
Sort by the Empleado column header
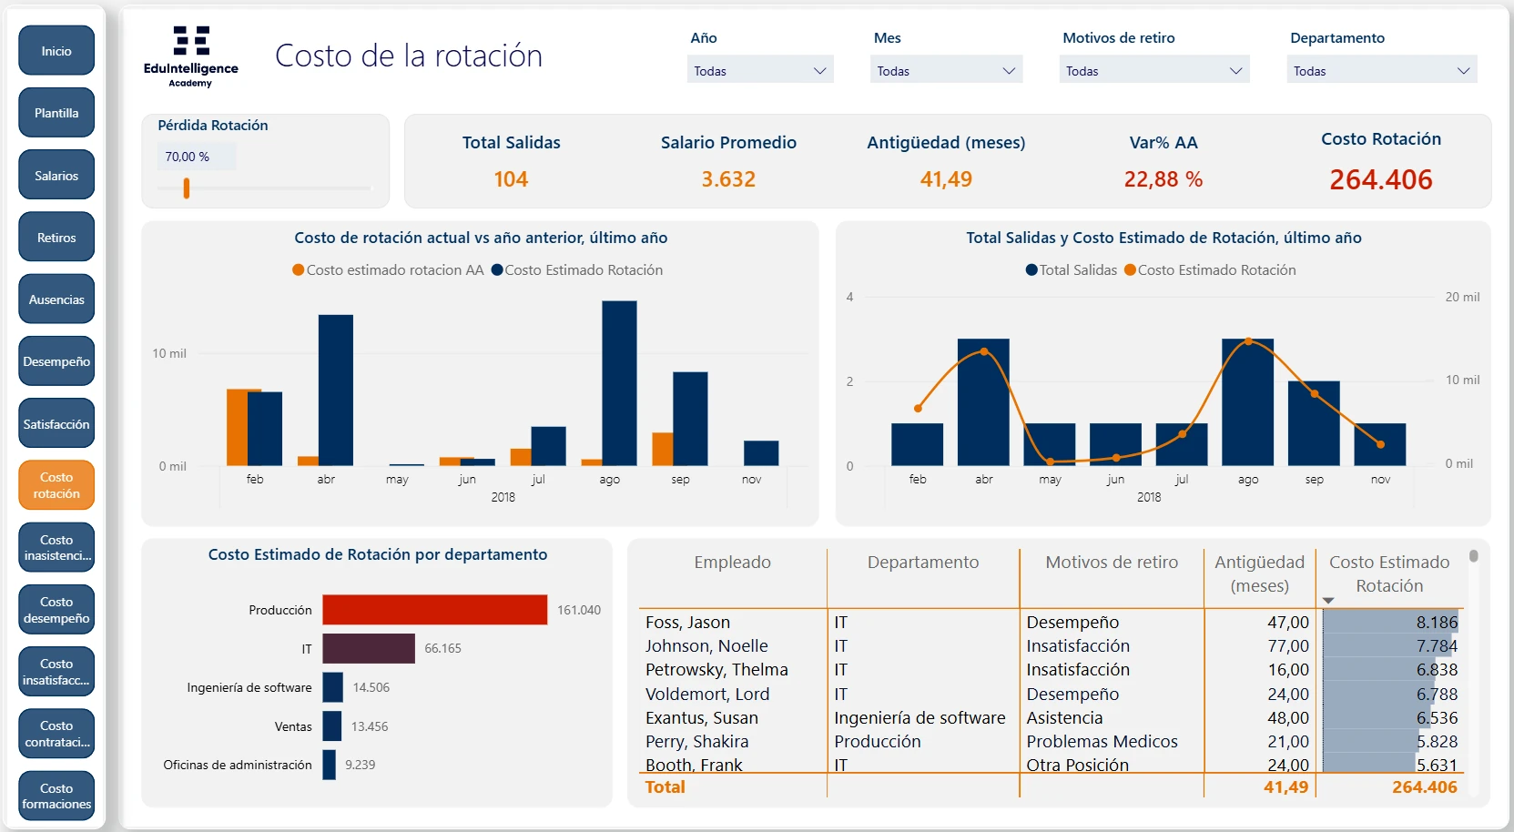pyautogui.click(x=732, y=563)
